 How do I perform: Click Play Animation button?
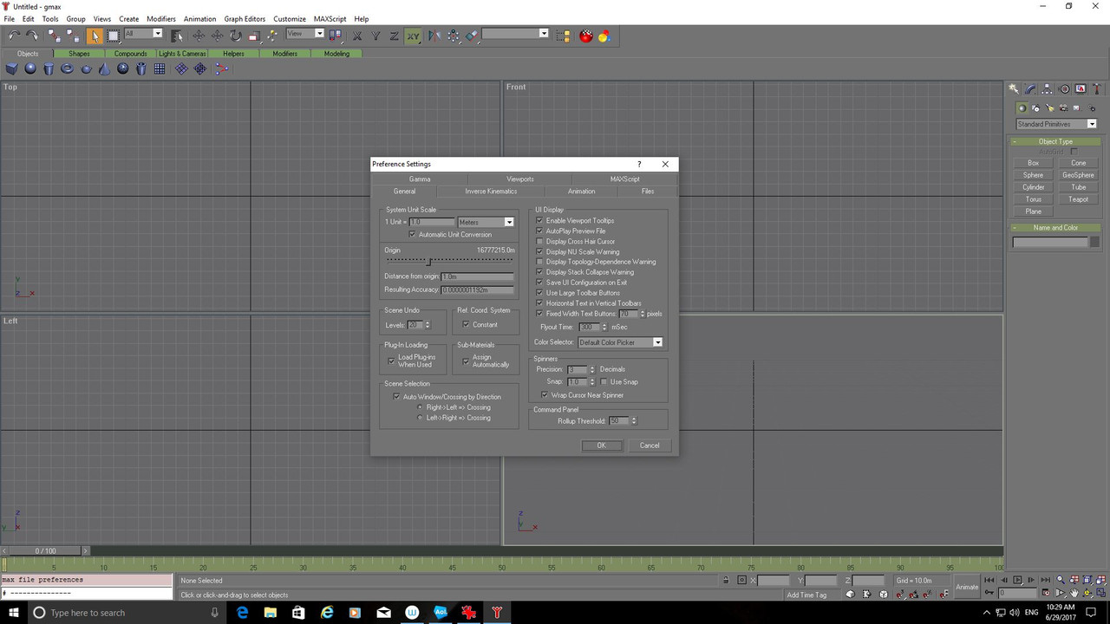click(1017, 580)
